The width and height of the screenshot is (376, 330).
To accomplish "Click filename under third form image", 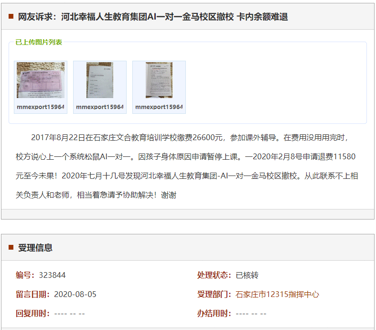I will (x=159, y=107).
